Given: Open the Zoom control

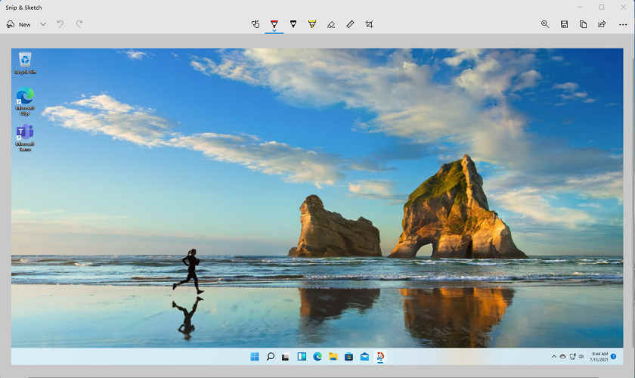Looking at the screenshot, I should [x=545, y=24].
